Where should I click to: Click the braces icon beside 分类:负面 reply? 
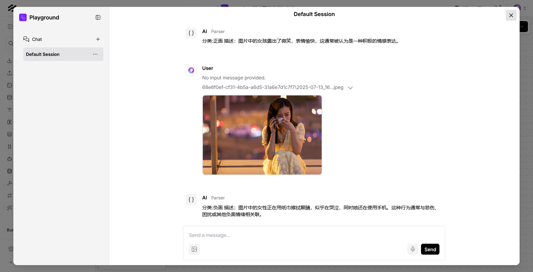tap(191, 200)
